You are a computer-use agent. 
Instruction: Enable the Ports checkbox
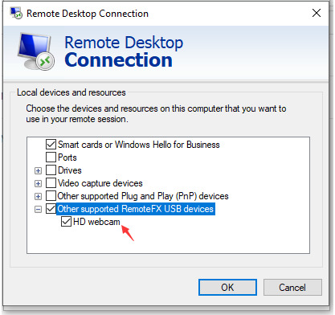point(51,157)
